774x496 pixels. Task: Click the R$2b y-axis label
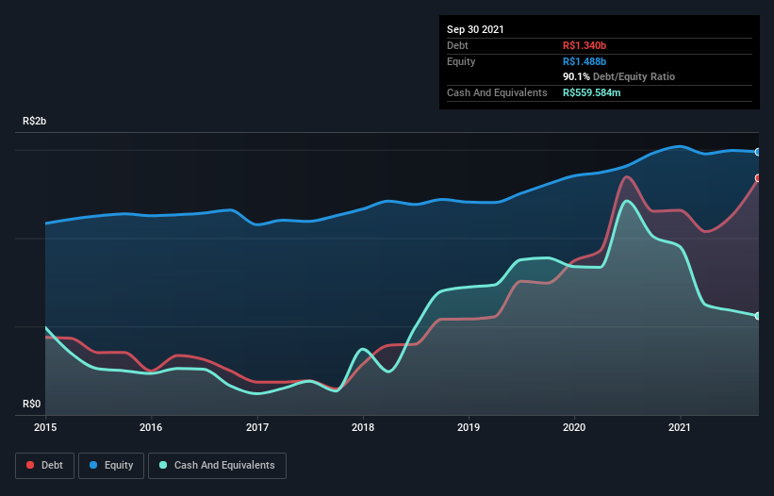[x=35, y=122]
